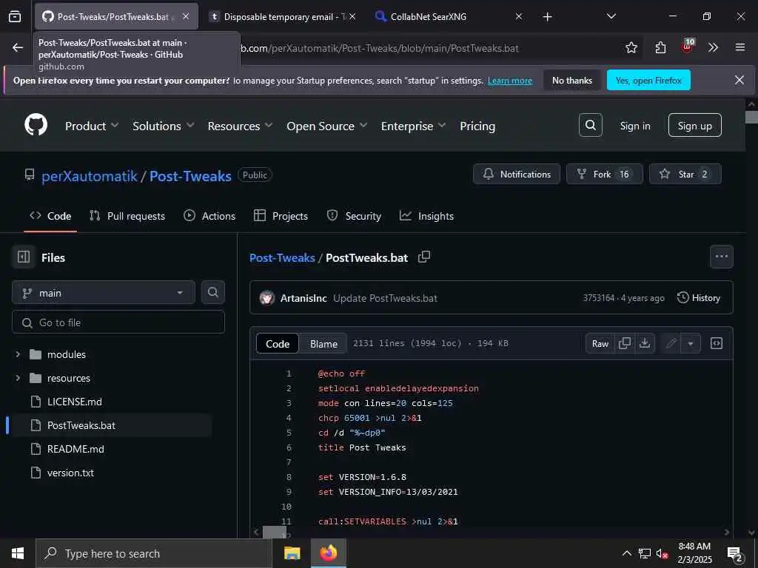Expand the modules folder in file tree
Screen dimensions: 758x568
pos(18,354)
